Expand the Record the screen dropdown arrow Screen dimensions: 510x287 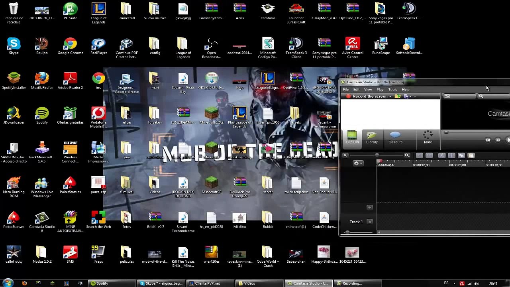(390, 96)
